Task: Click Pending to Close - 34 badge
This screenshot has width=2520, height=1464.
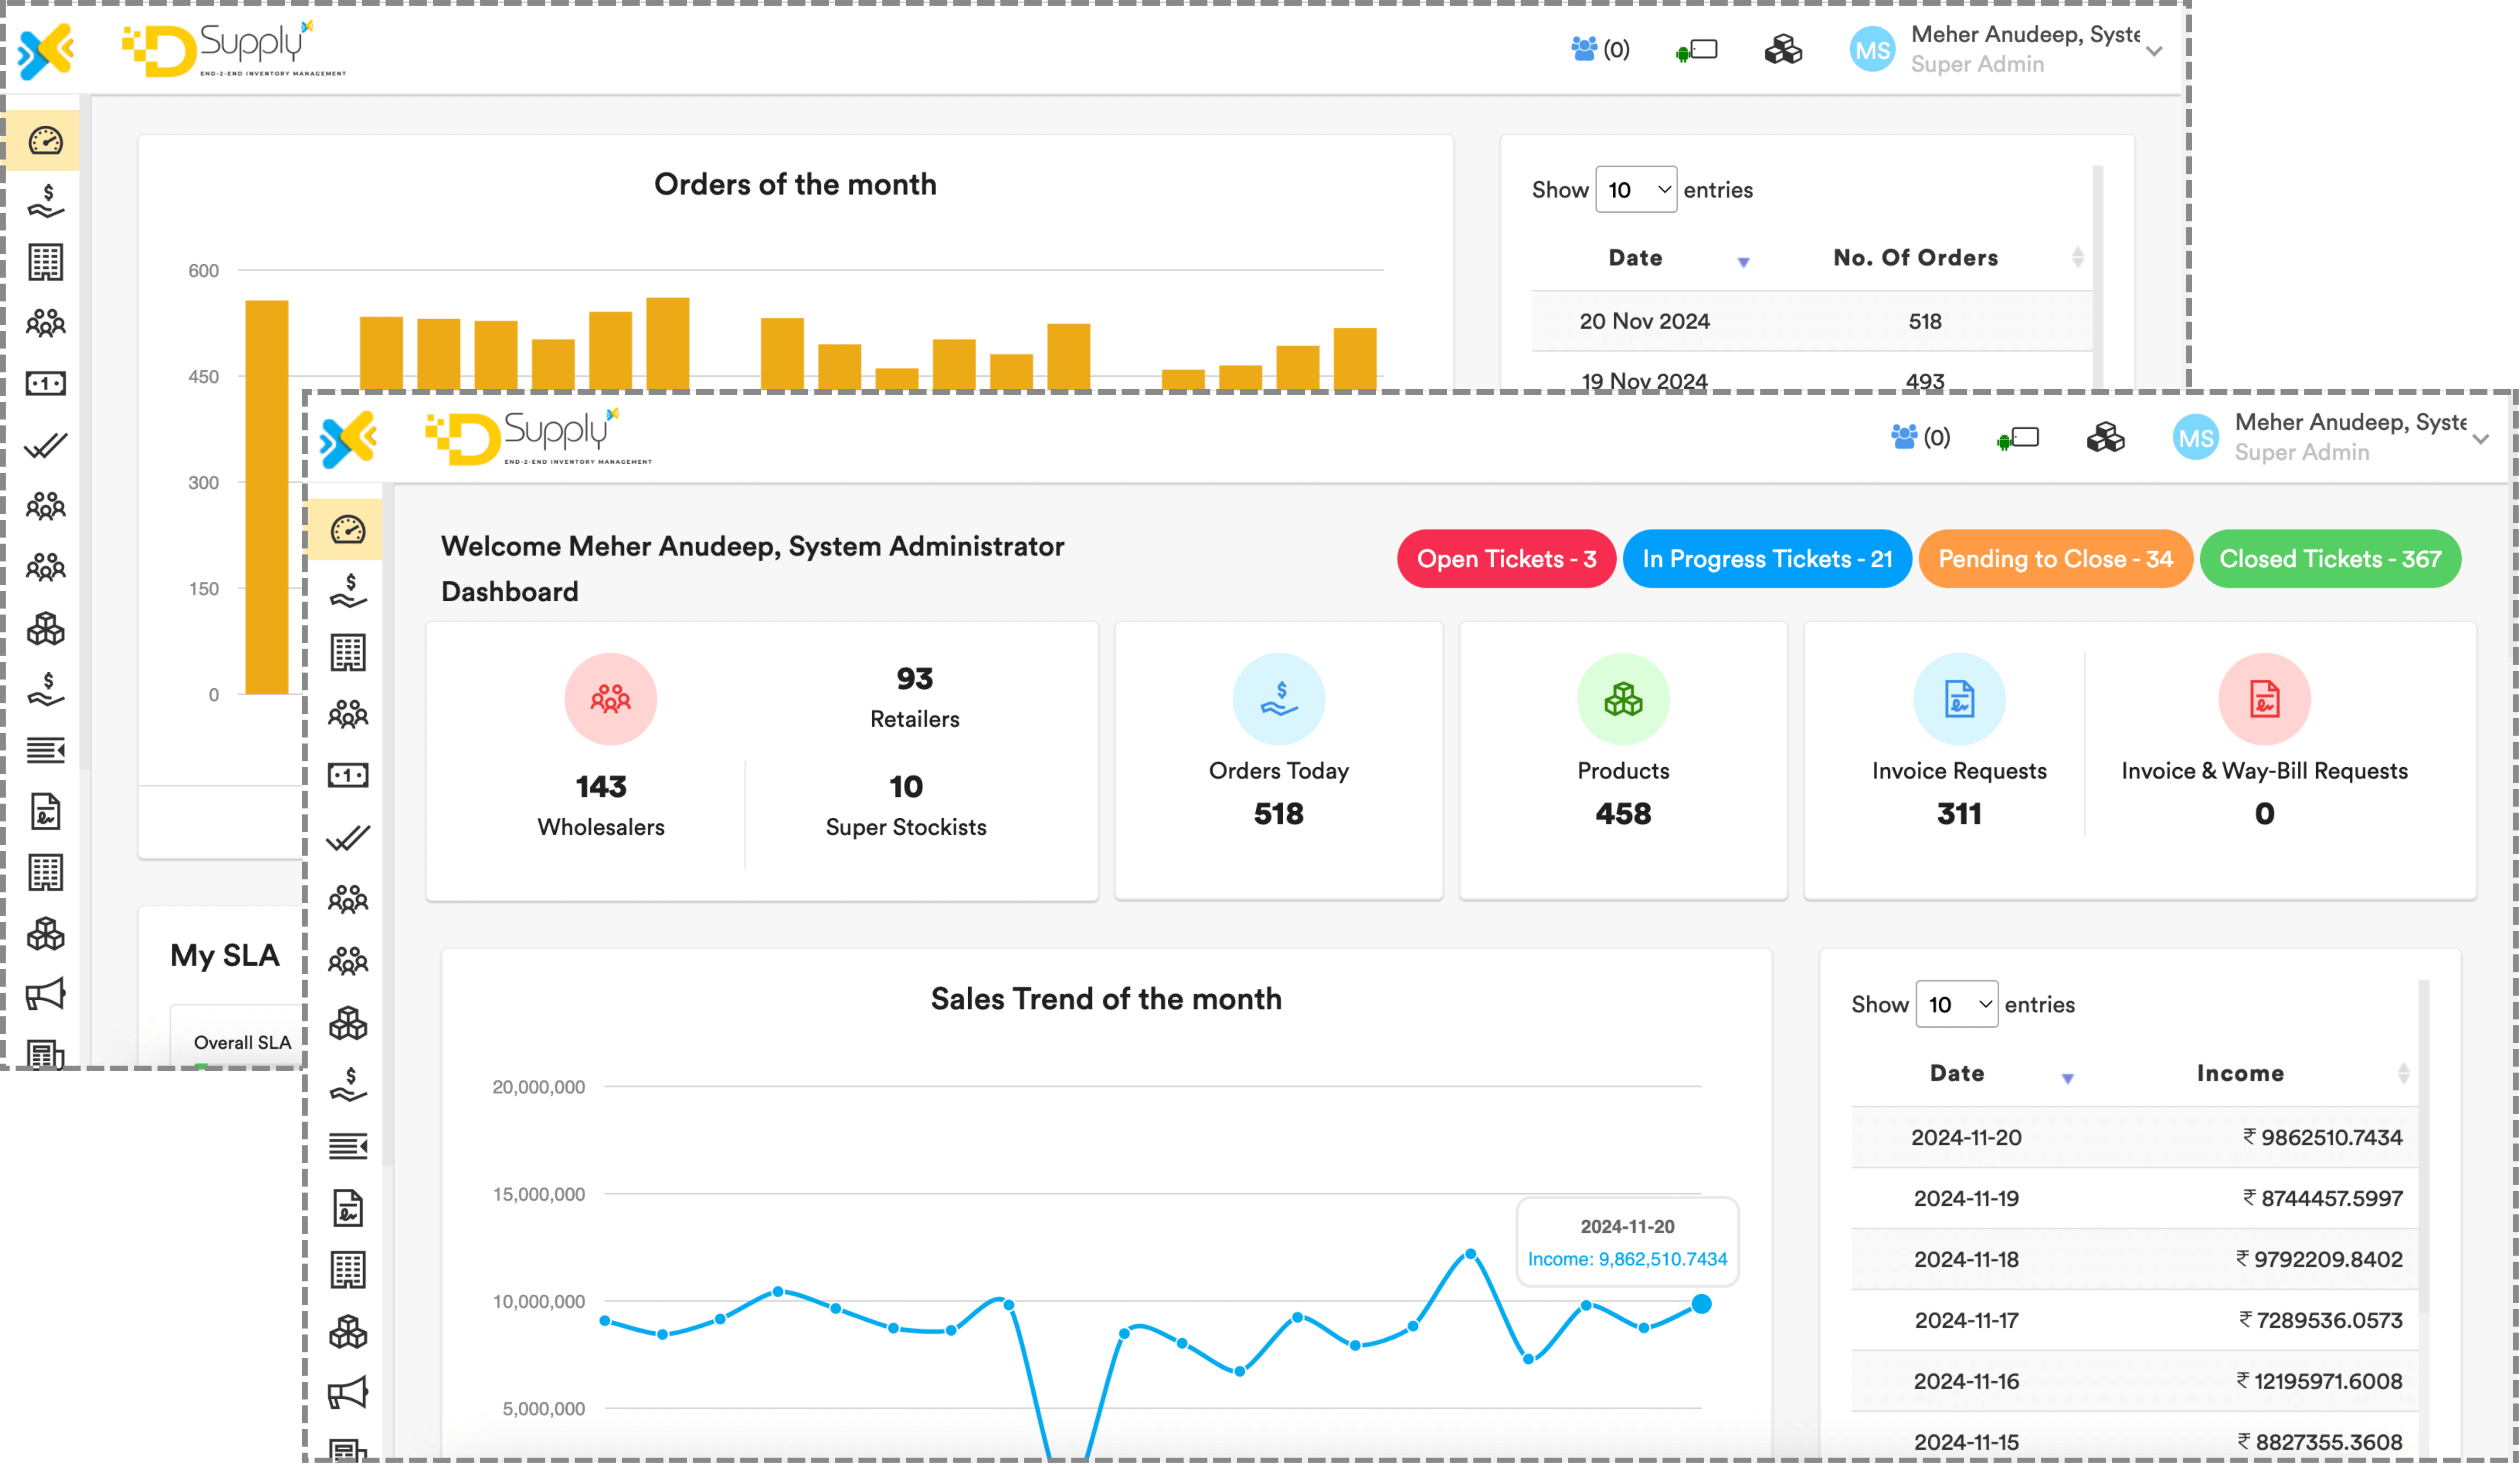Action: pyautogui.click(x=2055, y=559)
